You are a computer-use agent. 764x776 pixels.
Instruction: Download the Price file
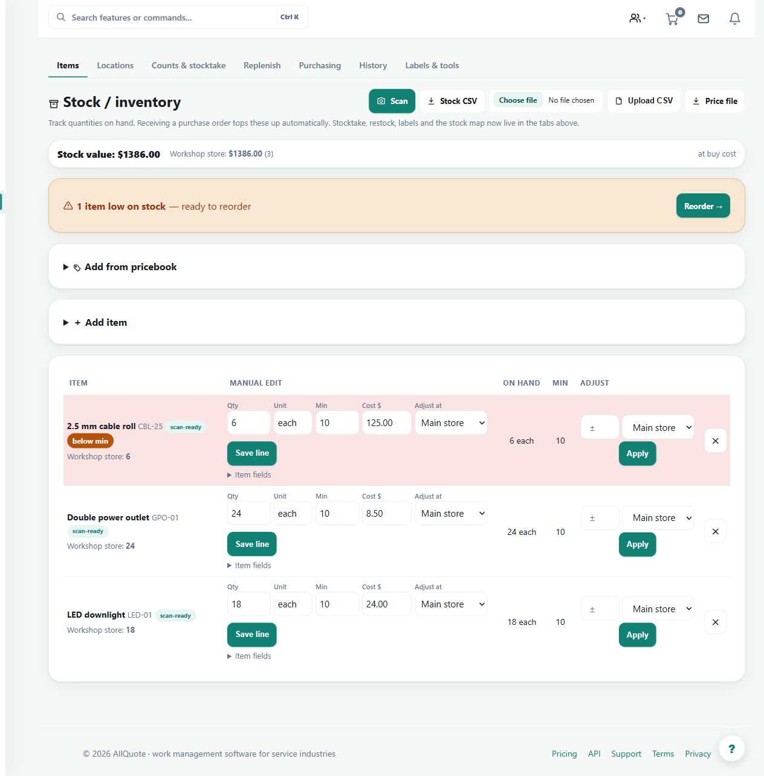[715, 101]
